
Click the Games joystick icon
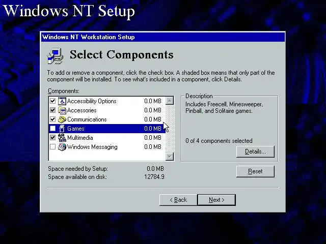62,129
